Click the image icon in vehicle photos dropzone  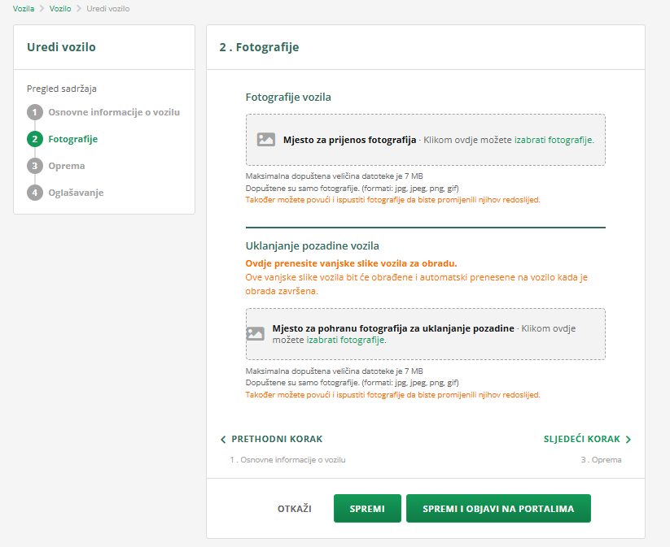point(266,140)
